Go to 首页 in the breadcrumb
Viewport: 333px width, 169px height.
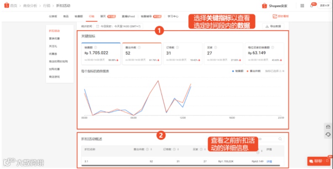[13, 6]
